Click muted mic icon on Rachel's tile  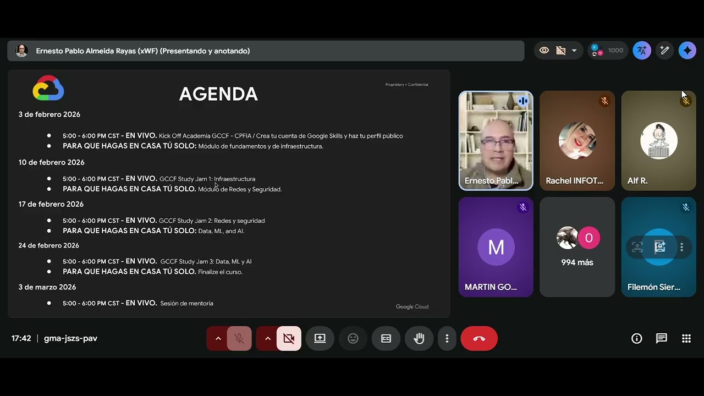(604, 101)
